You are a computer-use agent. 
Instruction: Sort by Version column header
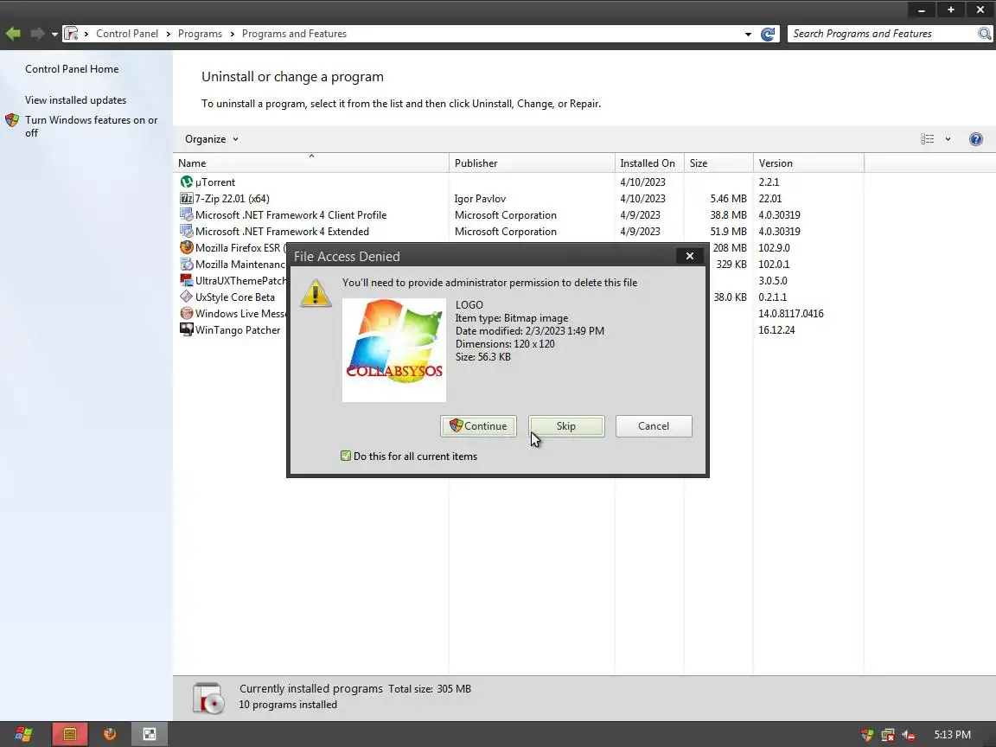(808, 163)
